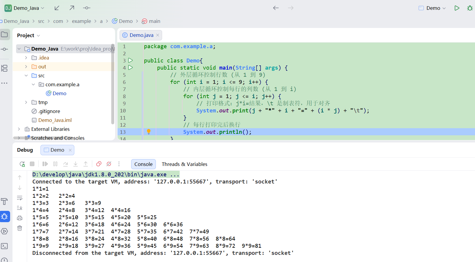Pause the program in the debugger

[x=55, y=164]
